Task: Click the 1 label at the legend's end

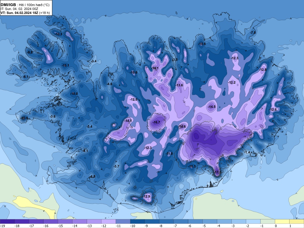Action: click(290, 226)
